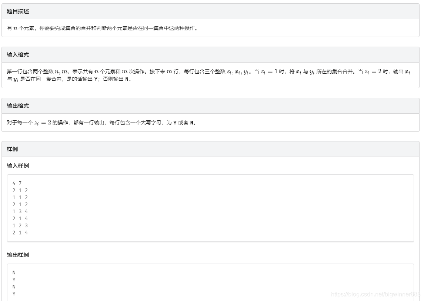
Task: Click the sentence starting 有 n 个元素
Action: pyautogui.click(x=102, y=28)
